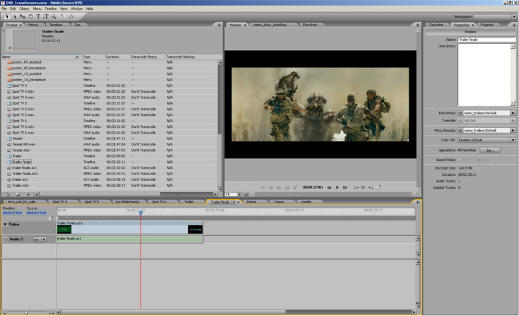Open the Timeline menu
Screen dimensions: 519x316
tap(51, 8)
